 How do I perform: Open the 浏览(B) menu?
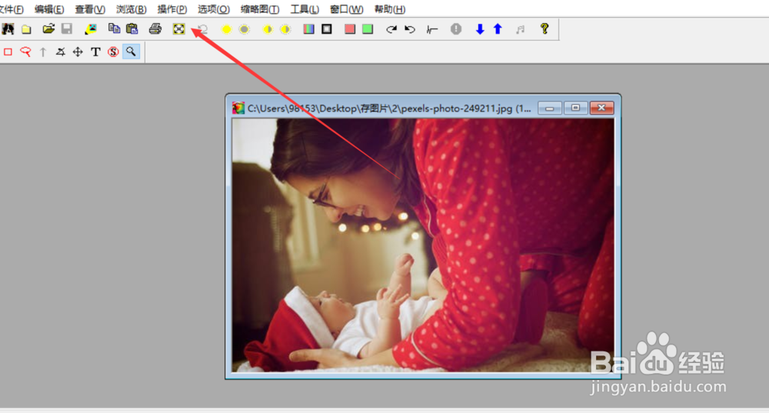[x=131, y=9]
